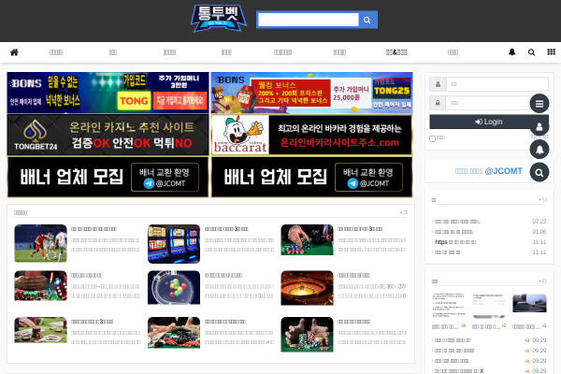Open the roulette wheel article thumbnail
Screen dimensions: 561x374
coord(307,288)
